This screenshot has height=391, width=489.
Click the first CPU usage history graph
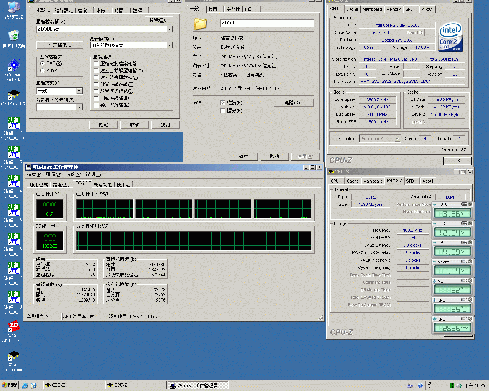104,209
